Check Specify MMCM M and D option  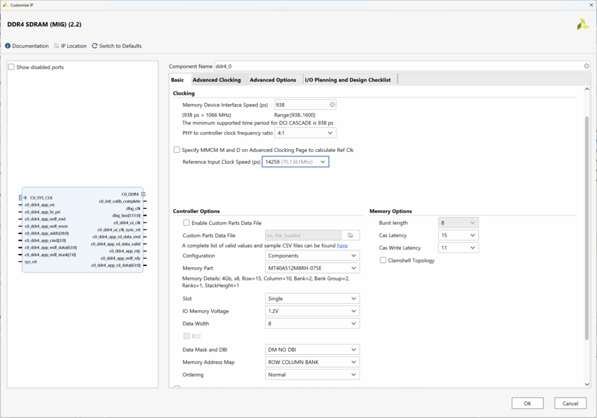pos(177,150)
